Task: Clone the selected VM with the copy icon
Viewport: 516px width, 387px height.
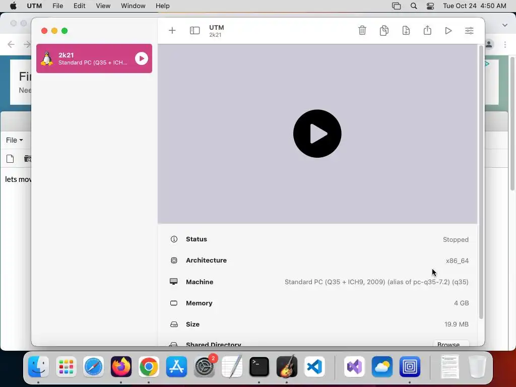Action: [x=384, y=30]
